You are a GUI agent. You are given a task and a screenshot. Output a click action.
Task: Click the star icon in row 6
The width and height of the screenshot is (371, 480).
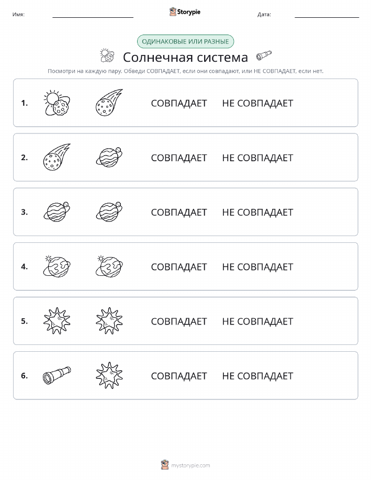pos(109,375)
